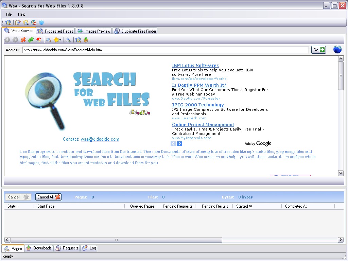Go forward with the browser Forward arrow
348x261 pixels.
tap(15, 40)
